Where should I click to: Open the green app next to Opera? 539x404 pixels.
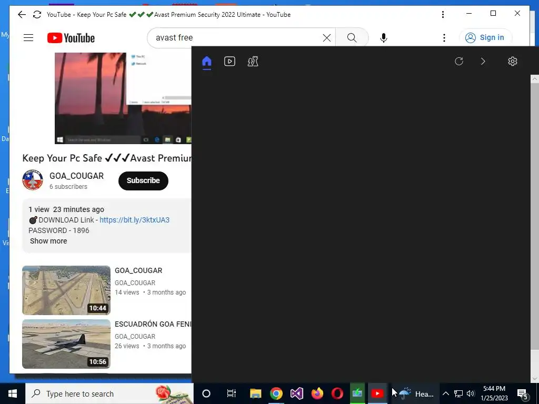coord(357,393)
